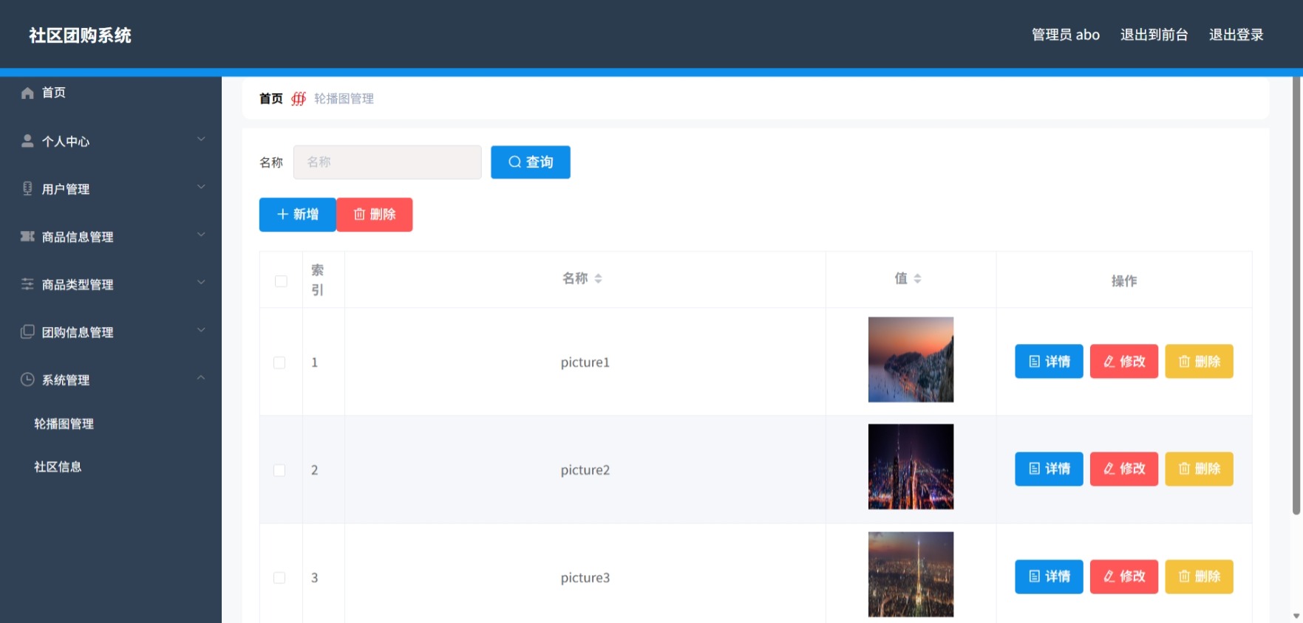Image resolution: width=1303 pixels, height=623 pixels.
Task: Expand the 商品信息管理 menu chevron
Action: [x=201, y=235]
